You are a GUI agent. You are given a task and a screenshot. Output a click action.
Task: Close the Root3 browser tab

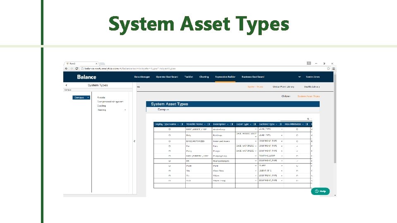click(x=96, y=64)
